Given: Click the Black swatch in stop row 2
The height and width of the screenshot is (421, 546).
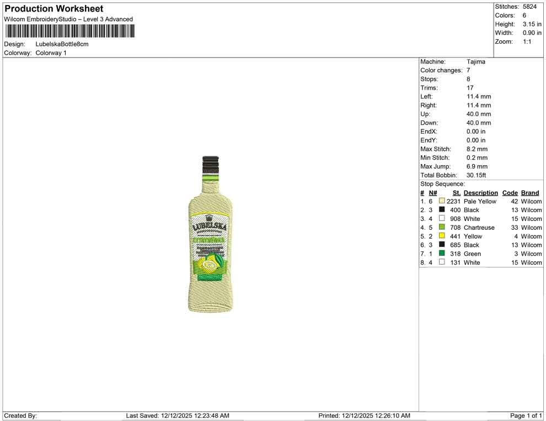Looking at the screenshot, I should tap(442, 210).
